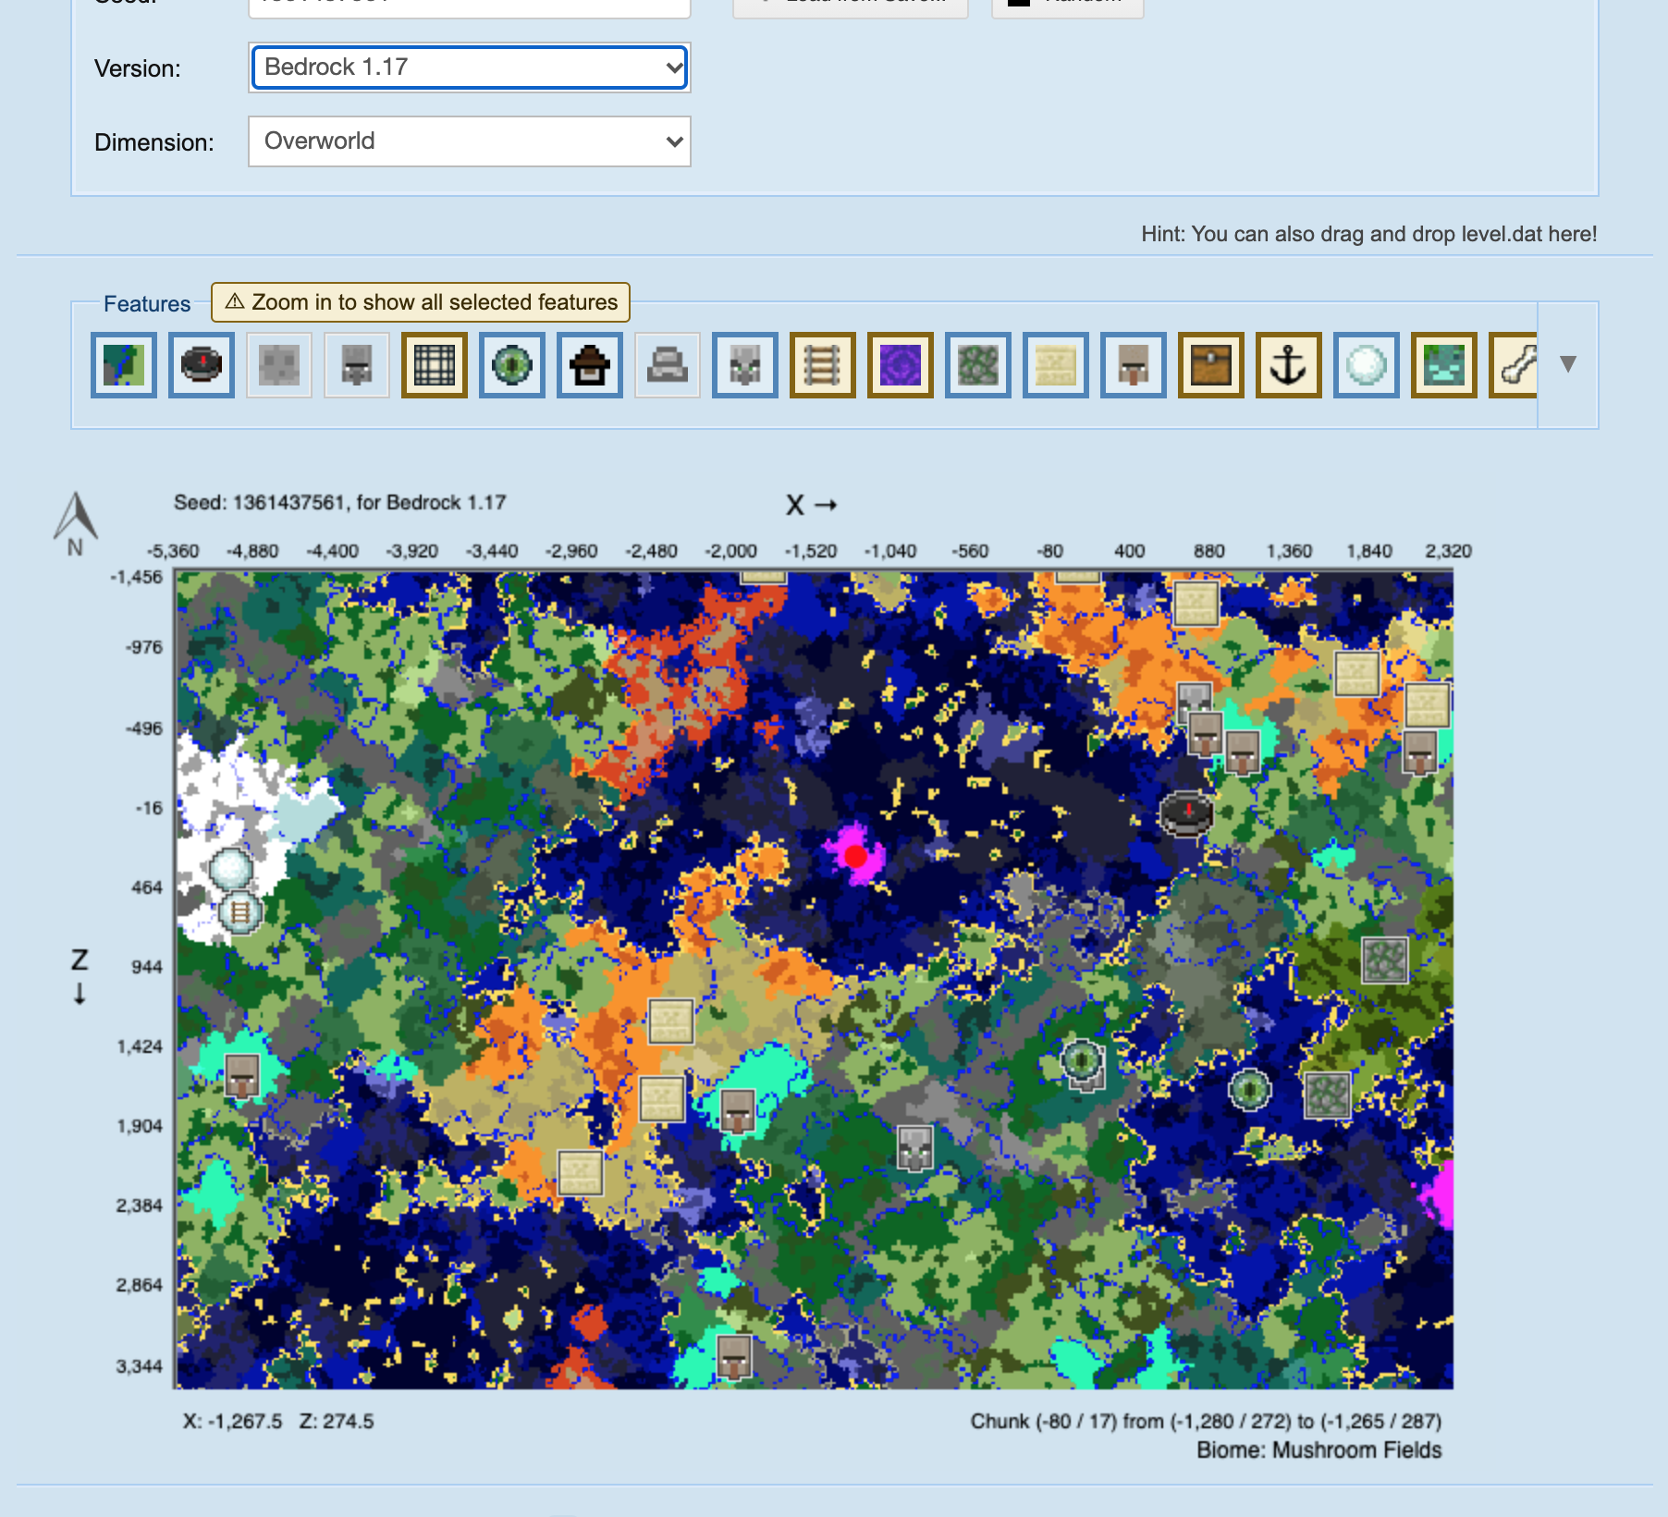Screen dimensions: 1668x1517
Task: Toggle the Buried Treasure chest feature
Action: [x=1211, y=365]
